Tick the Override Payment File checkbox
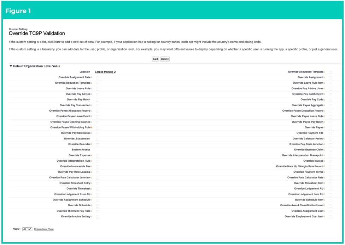345x245 pixels. point(331,133)
